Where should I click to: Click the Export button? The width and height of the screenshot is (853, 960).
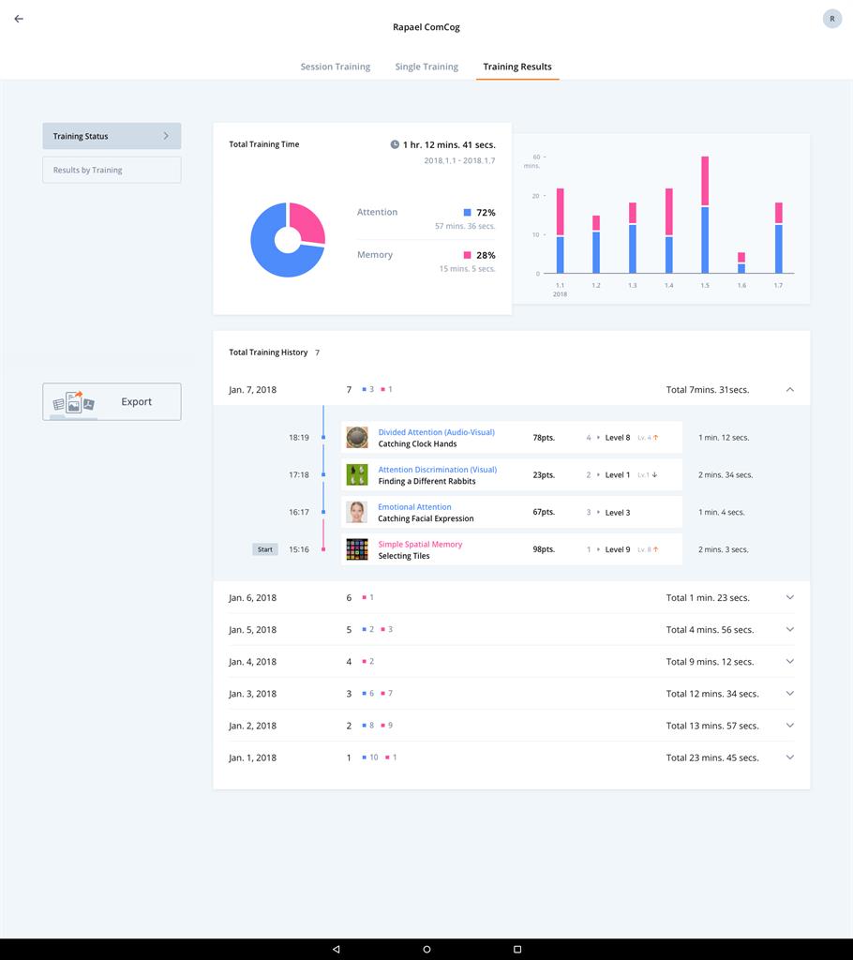coord(112,402)
